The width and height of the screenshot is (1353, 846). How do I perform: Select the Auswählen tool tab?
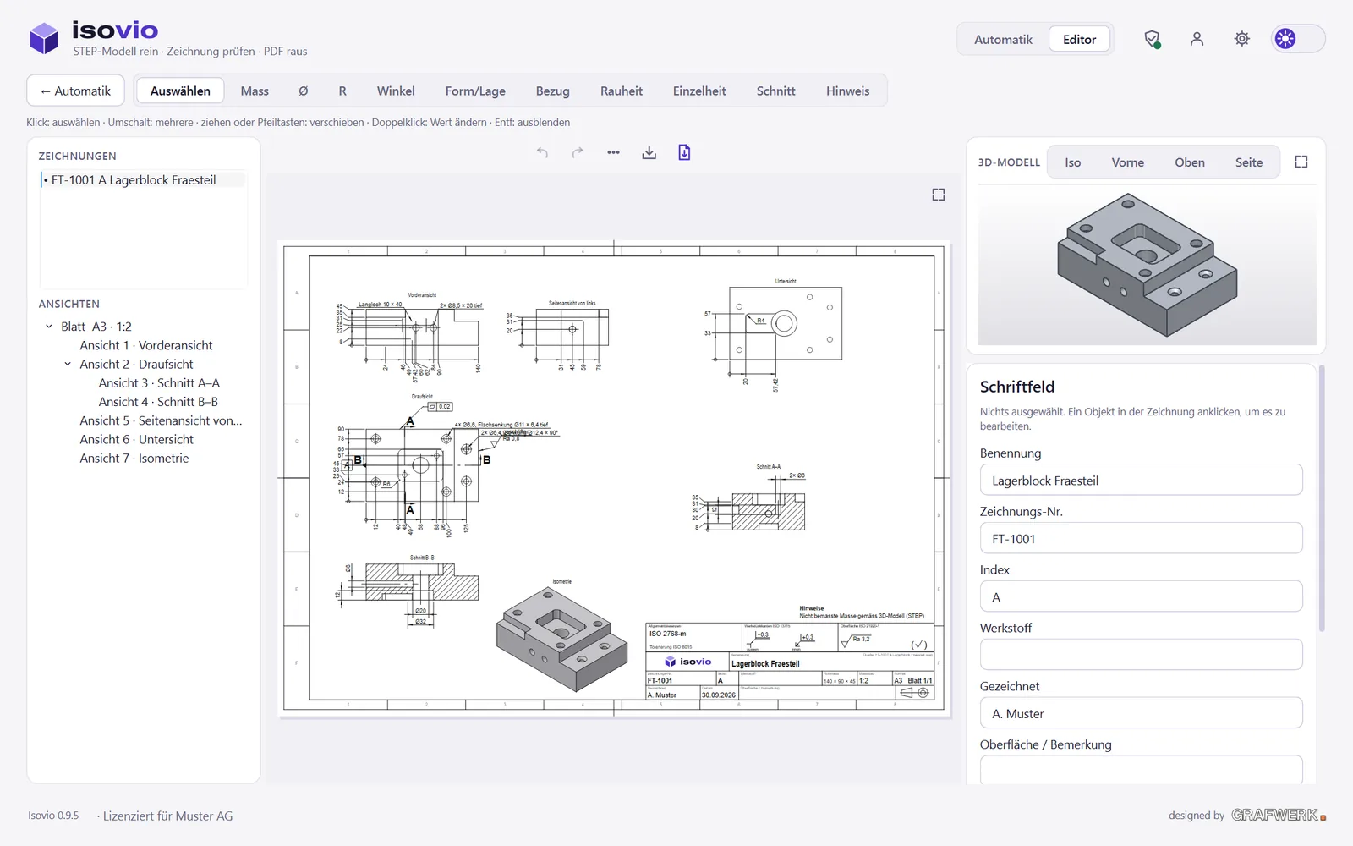click(180, 91)
